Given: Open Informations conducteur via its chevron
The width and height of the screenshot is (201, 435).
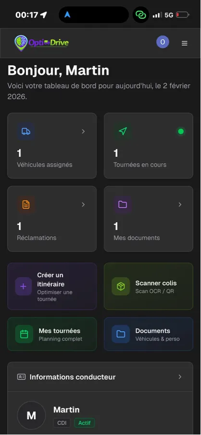Looking at the screenshot, I should point(180,377).
